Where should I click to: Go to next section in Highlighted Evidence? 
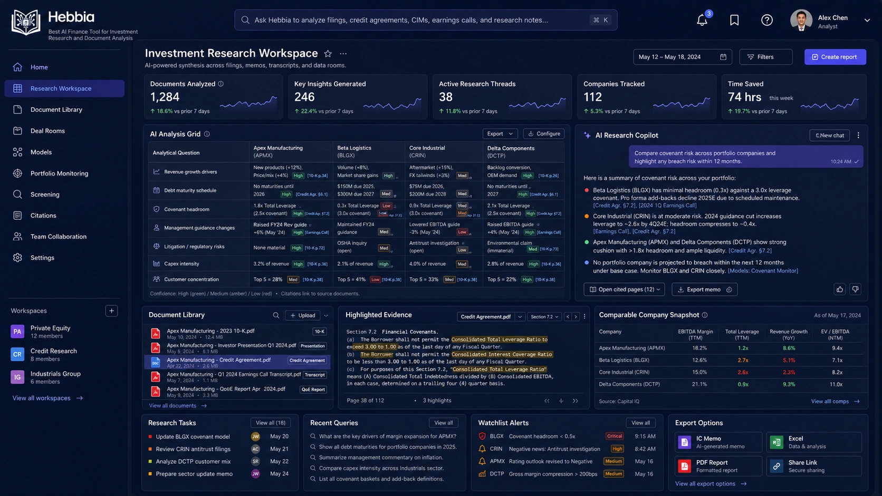click(576, 316)
